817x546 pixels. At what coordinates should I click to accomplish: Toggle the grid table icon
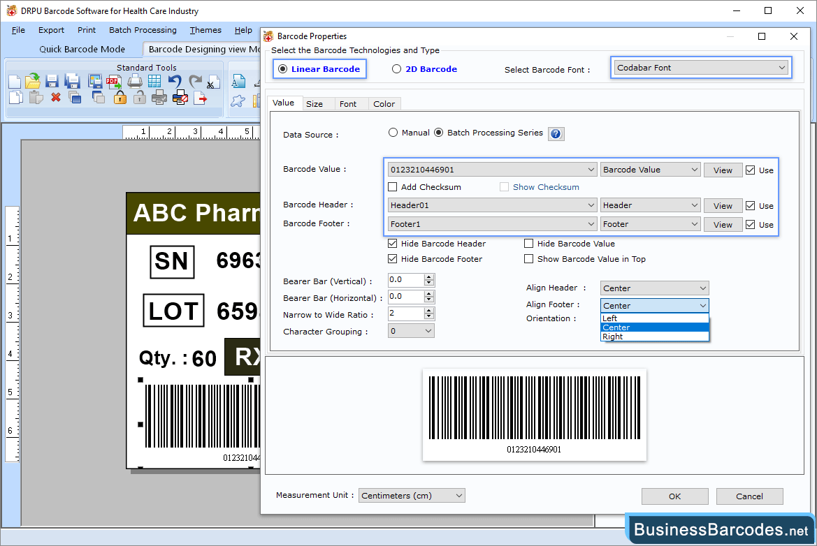tap(154, 81)
